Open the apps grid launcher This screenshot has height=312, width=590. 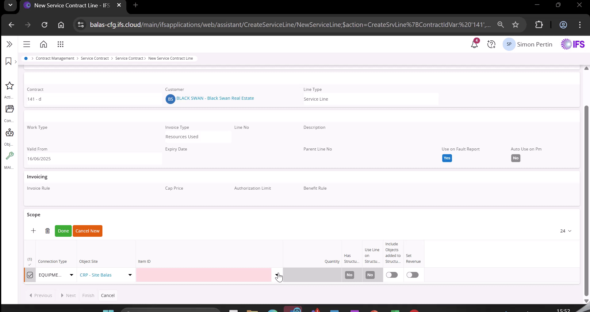[x=60, y=44]
